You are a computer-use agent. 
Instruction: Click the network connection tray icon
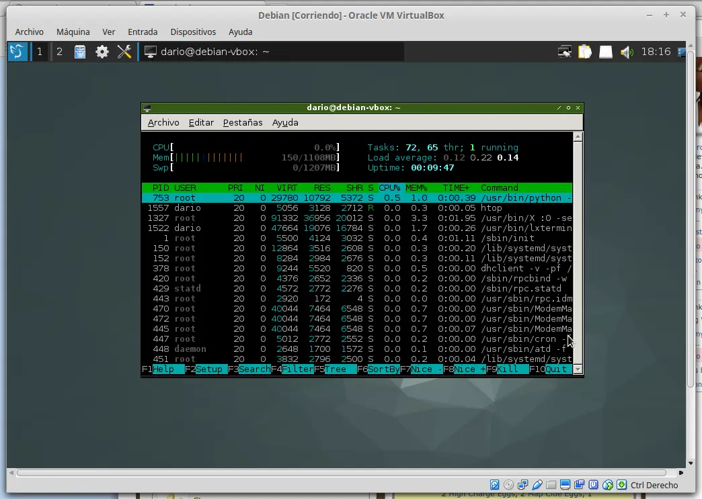565,52
